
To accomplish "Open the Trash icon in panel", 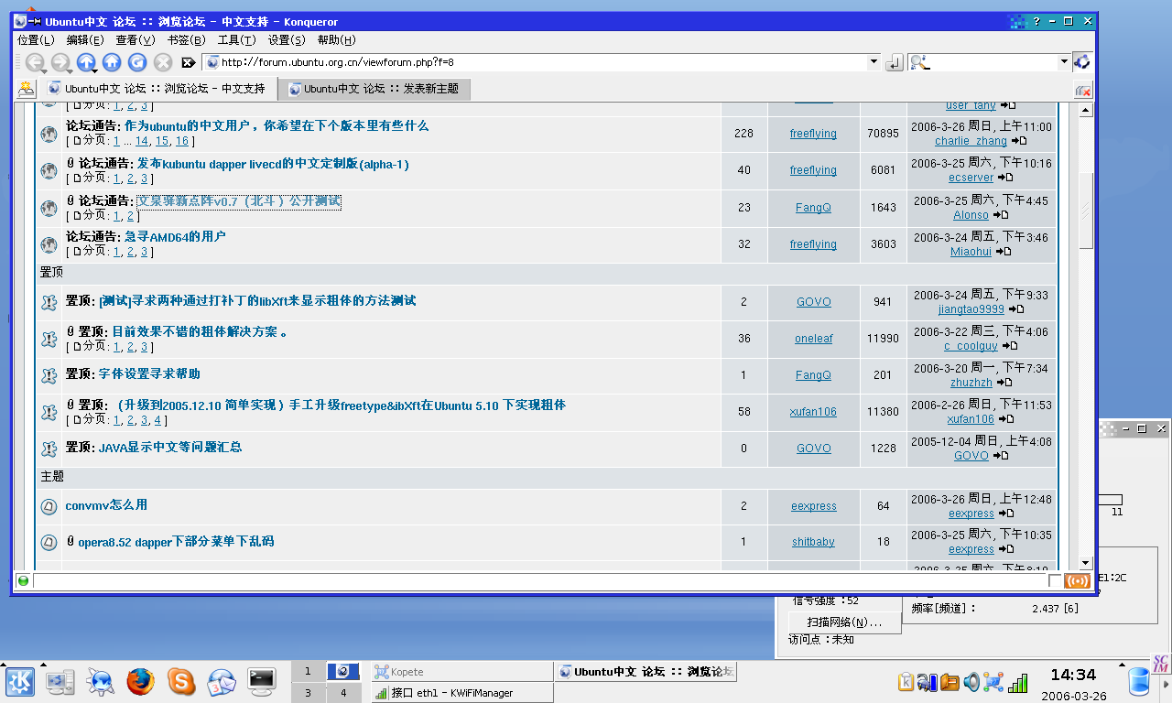I will coord(1139,683).
